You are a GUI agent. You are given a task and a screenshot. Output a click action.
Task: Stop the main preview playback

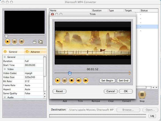pyautogui.click(x=21, y=42)
